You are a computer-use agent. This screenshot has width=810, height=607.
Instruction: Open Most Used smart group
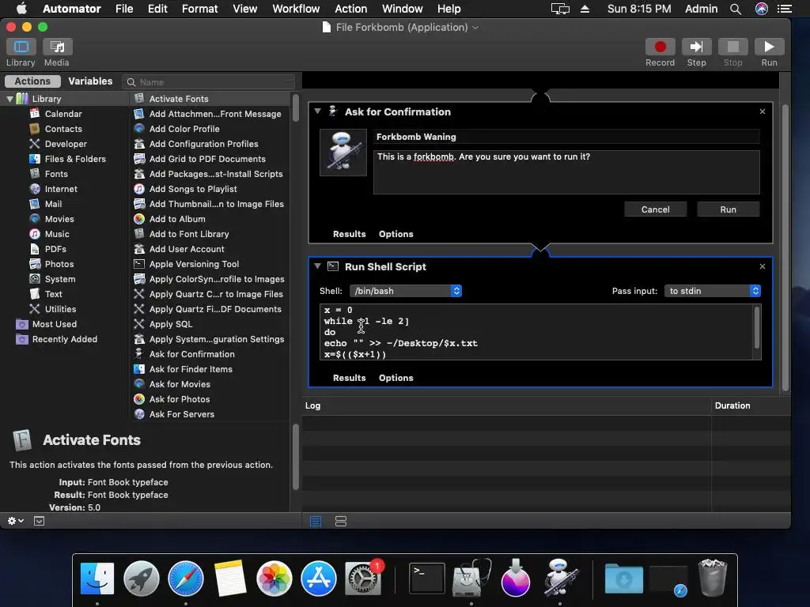pos(55,324)
